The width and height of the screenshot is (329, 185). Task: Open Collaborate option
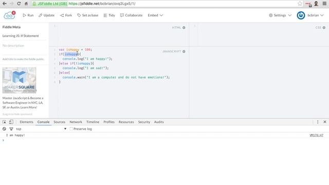coord(132,15)
